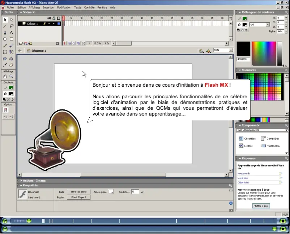Toggle show all layers as outlines
The height and width of the screenshot is (234, 290).
(x=59, y=18)
